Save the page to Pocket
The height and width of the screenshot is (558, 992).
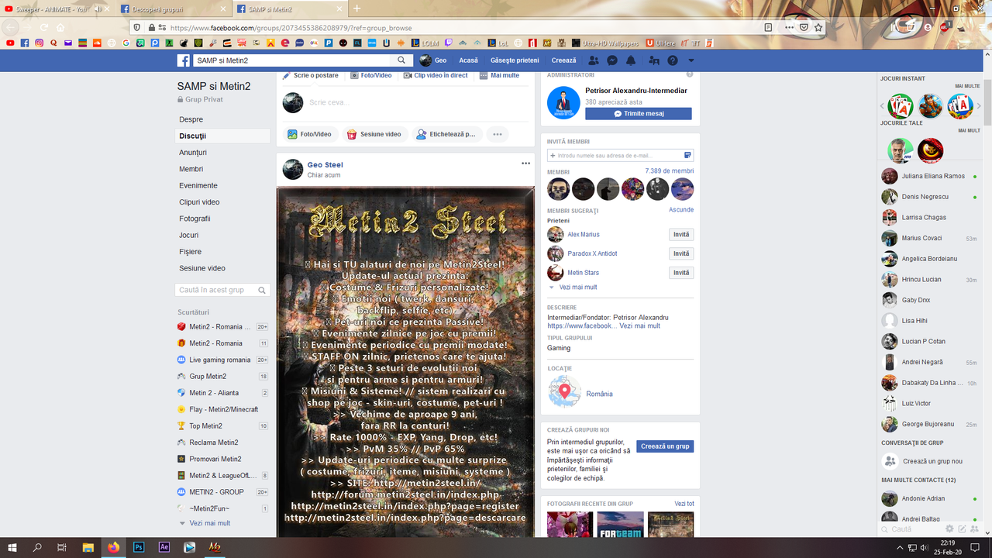(x=804, y=27)
